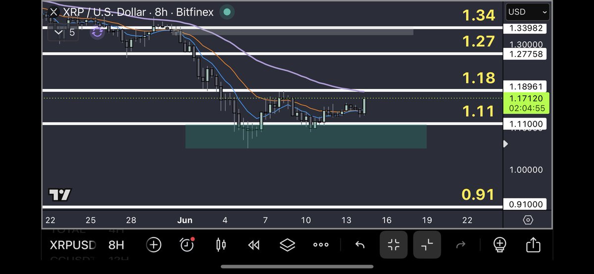Select the 1.27758 price line label

click(526, 54)
